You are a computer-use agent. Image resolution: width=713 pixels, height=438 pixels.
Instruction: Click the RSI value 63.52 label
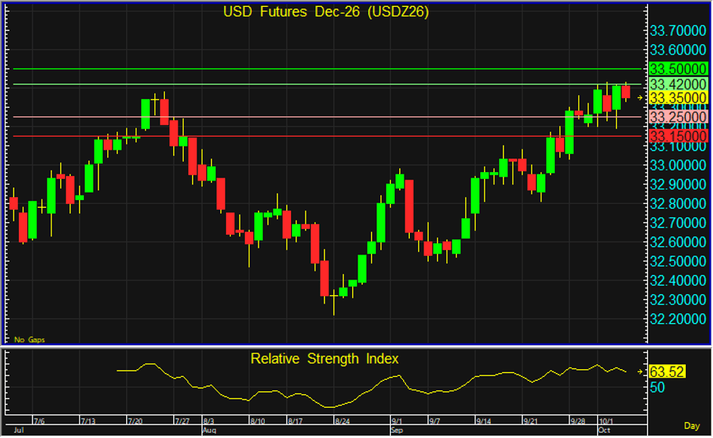click(667, 372)
